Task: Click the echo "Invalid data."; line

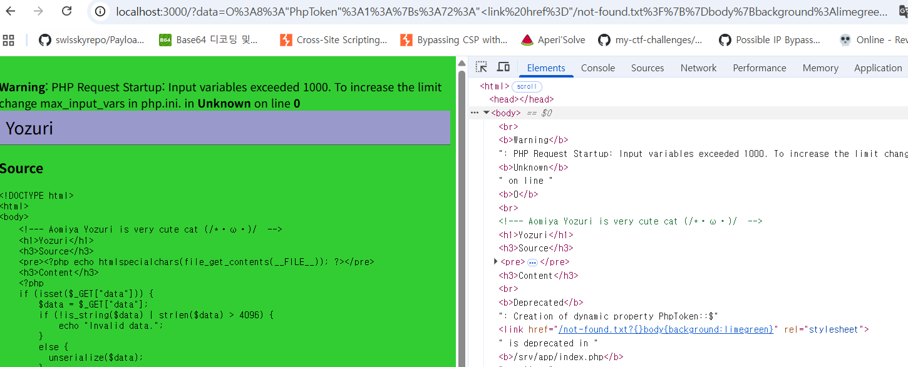Action: coord(111,326)
